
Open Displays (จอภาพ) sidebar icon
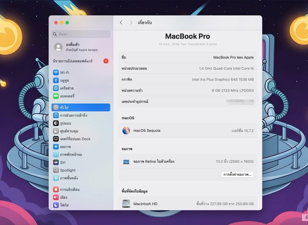56,146
